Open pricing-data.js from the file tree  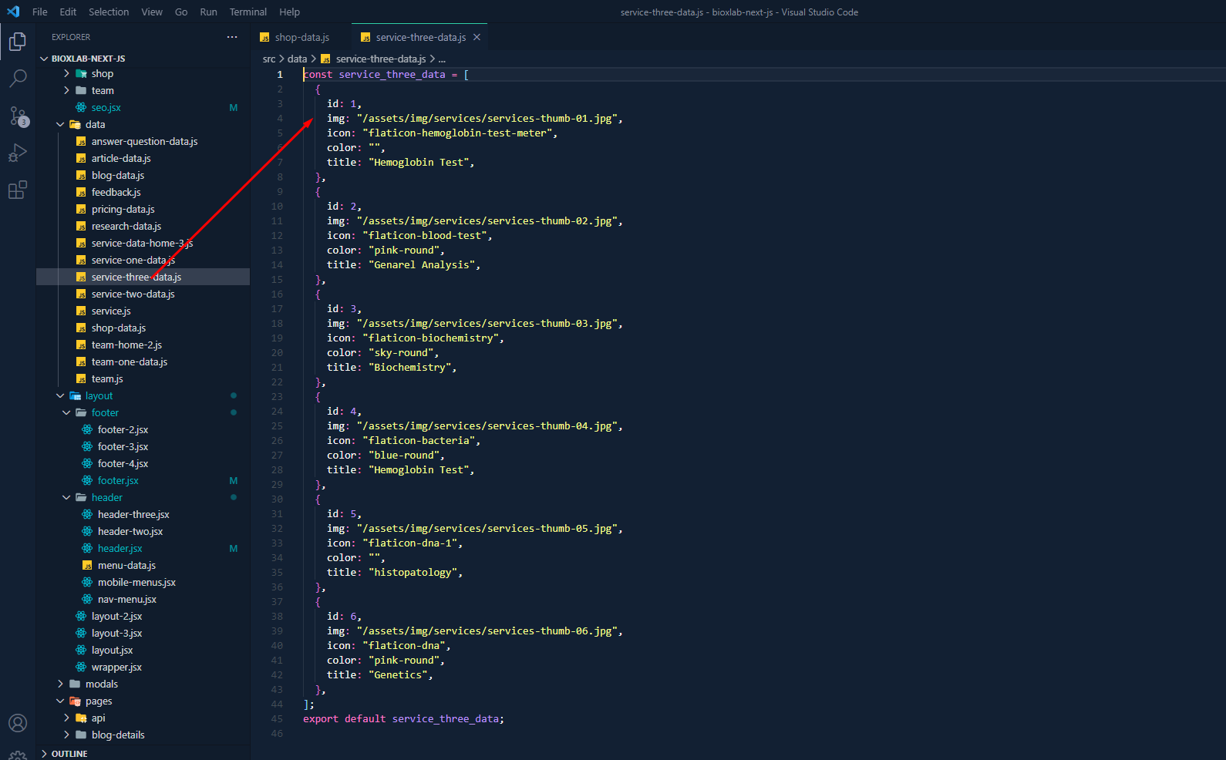(123, 210)
